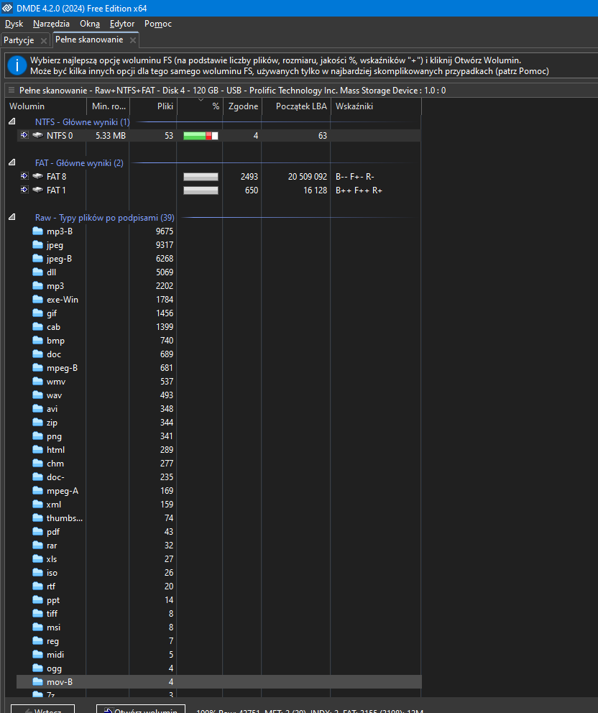
Task: Click the drive icon beside FAT 8
Action: [x=38, y=176]
